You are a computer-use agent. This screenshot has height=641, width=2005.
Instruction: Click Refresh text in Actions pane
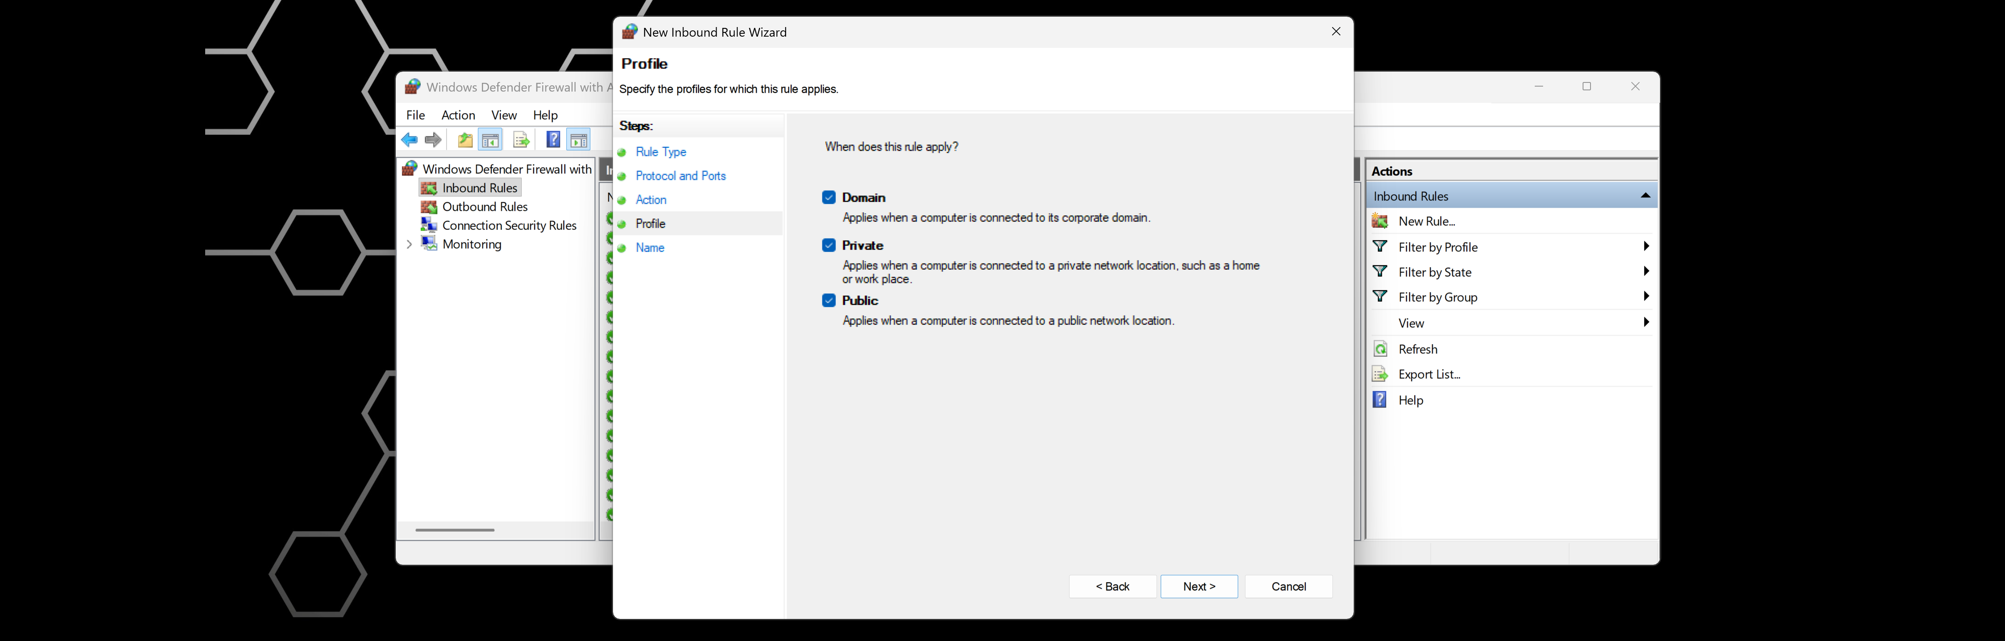pos(1417,349)
